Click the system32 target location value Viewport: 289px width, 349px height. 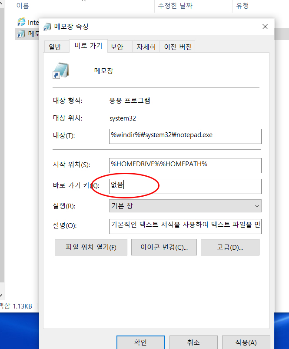(123, 118)
